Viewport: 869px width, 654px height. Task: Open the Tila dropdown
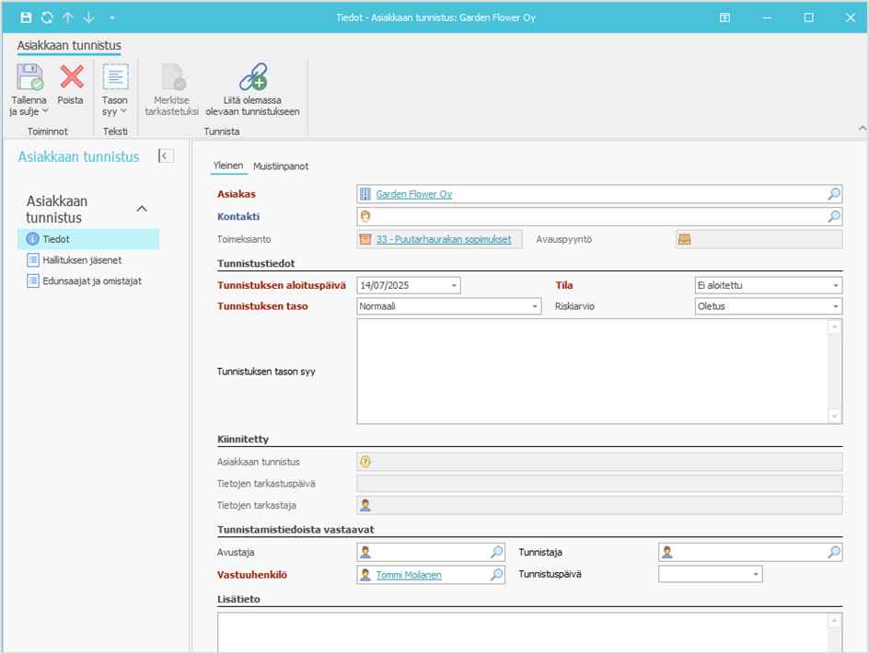(835, 286)
